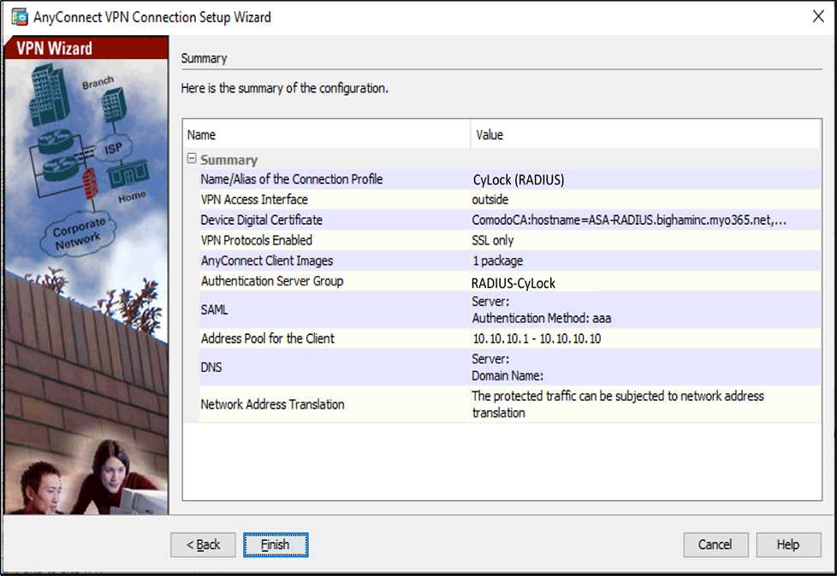Viewport: 837px width, 576px height.
Task: Cancel the VPN setup wizard
Action: (x=715, y=544)
